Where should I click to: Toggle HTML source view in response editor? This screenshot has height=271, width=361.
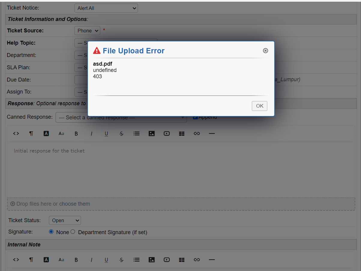16,134
